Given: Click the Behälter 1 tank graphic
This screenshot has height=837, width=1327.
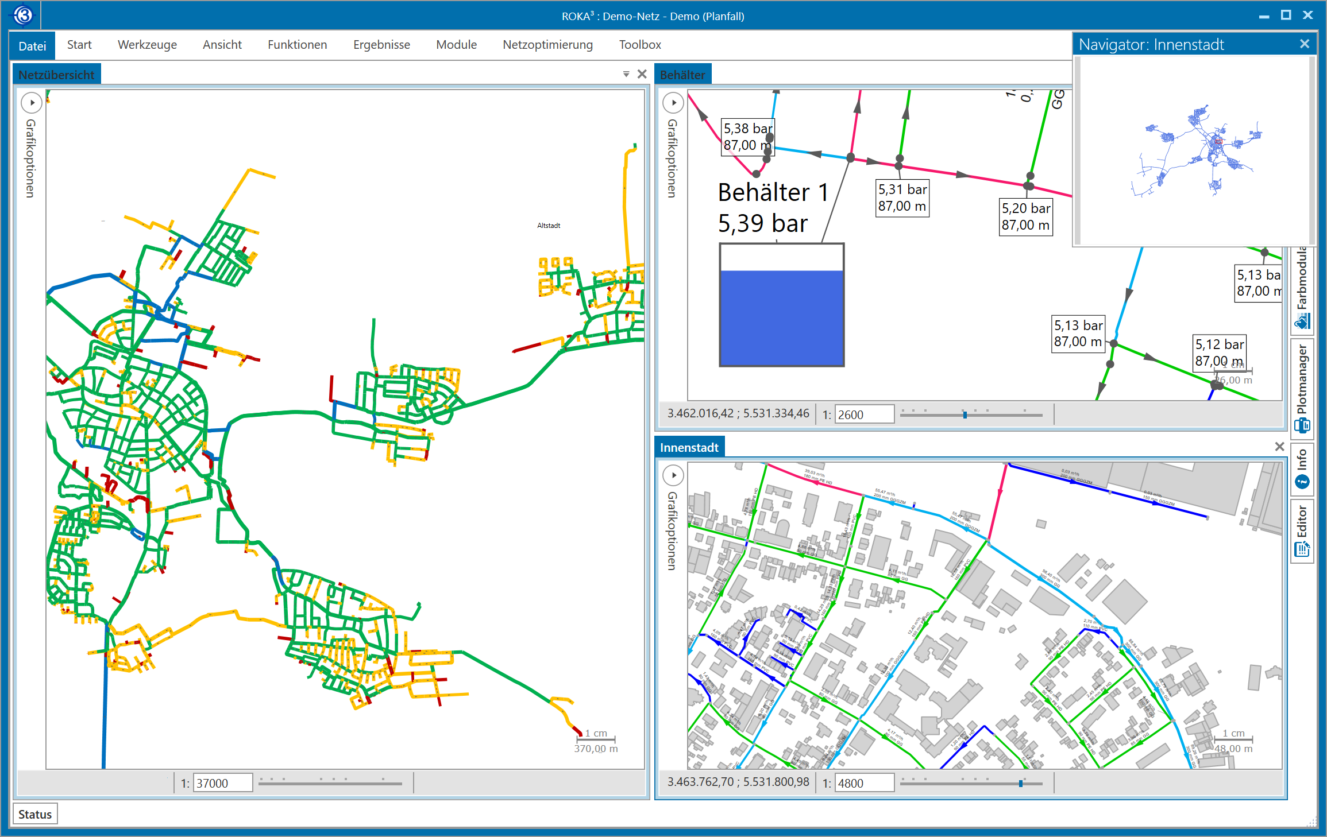Looking at the screenshot, I should point(781,305).
